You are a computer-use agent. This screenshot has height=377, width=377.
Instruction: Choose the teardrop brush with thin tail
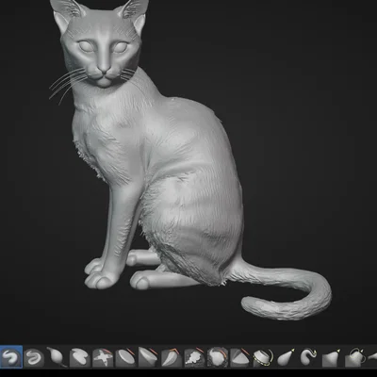point(57,357)
